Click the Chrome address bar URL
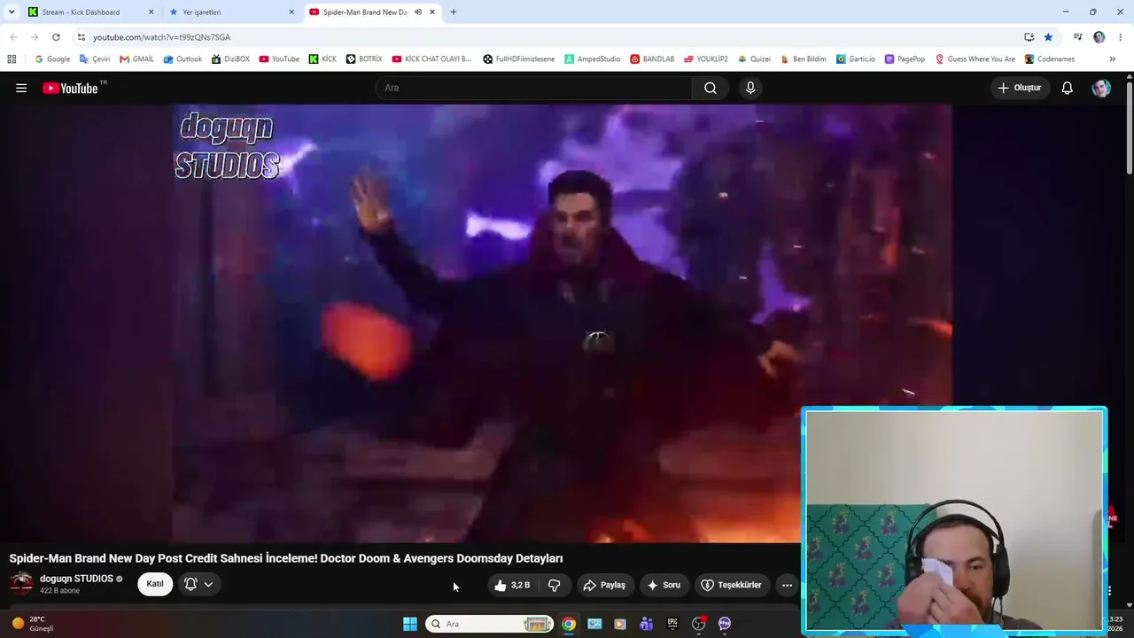The image size is (1134, 638). (x=161, y=37)
